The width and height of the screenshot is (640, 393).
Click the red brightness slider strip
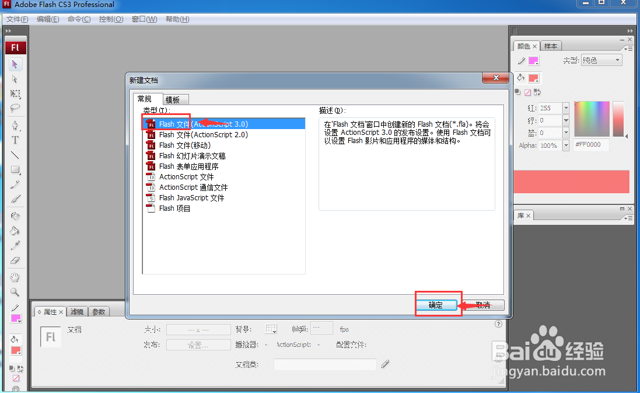[618, 119]
